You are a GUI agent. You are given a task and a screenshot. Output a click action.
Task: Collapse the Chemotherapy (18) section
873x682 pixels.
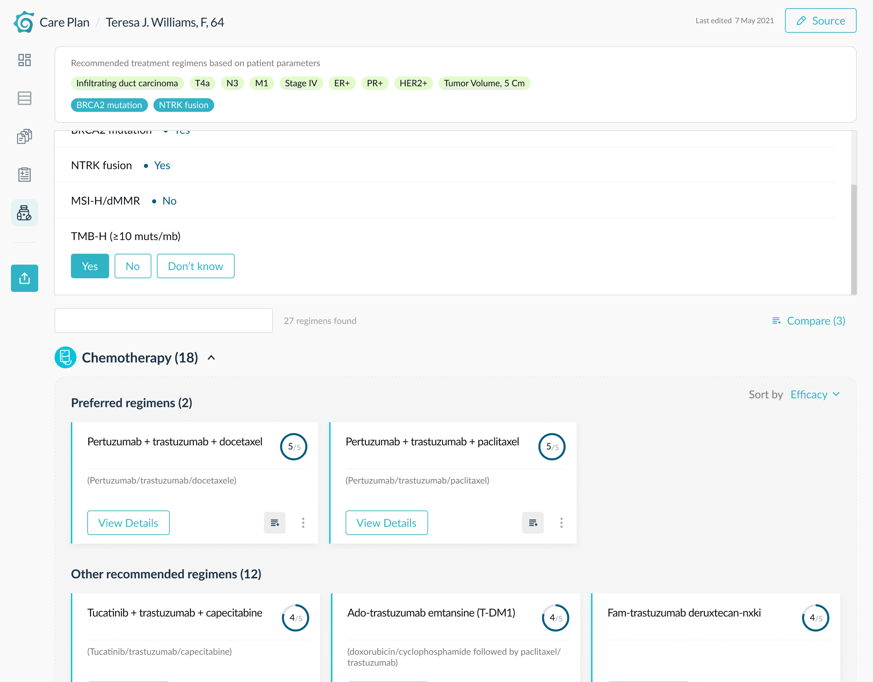(211, 357)
